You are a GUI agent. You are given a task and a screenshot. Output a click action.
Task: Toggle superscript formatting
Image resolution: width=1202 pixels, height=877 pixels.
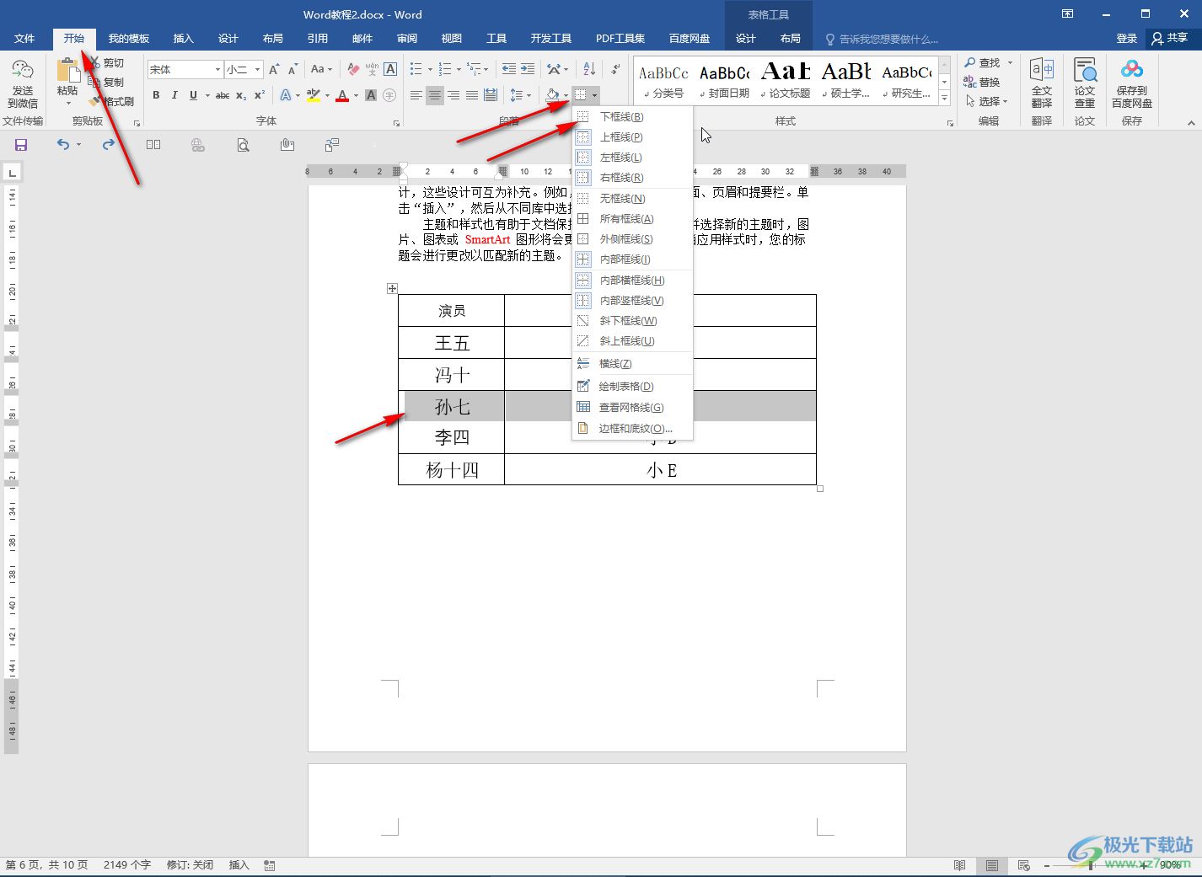pos(260,95)
